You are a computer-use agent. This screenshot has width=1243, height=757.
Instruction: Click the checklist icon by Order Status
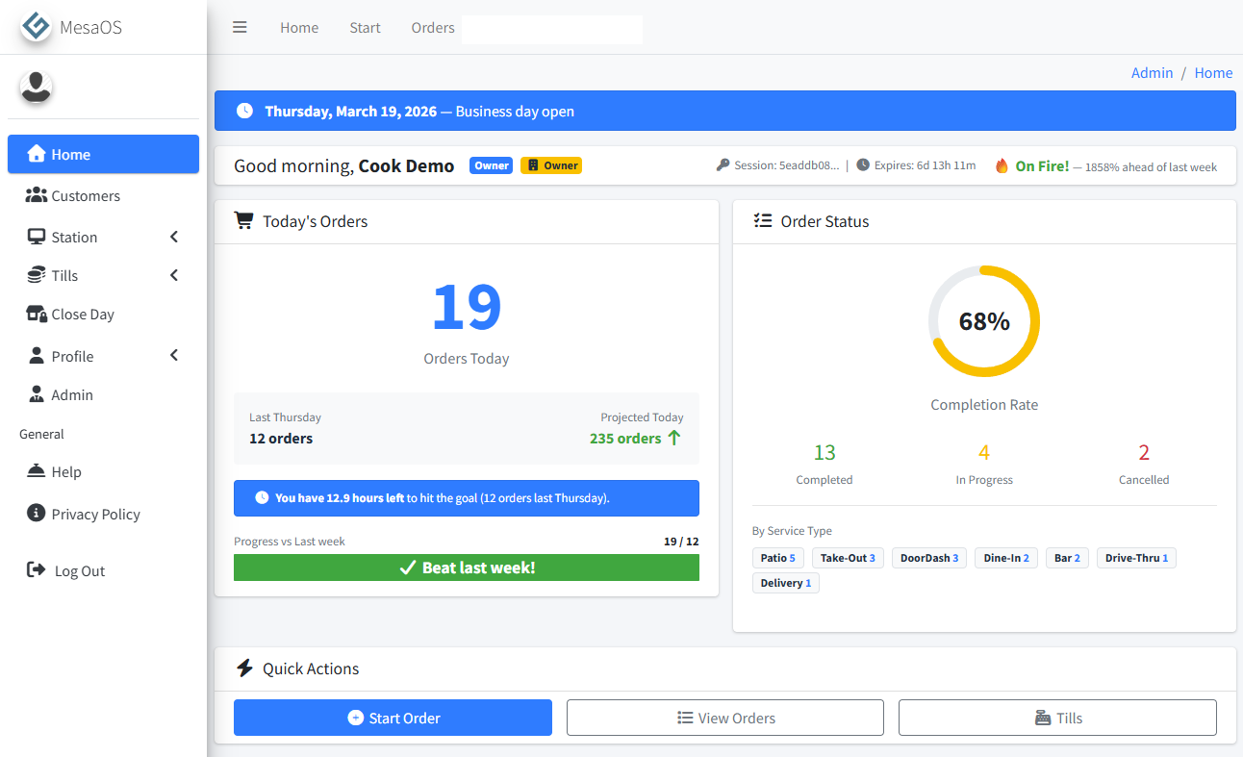[x=763, y=220]
